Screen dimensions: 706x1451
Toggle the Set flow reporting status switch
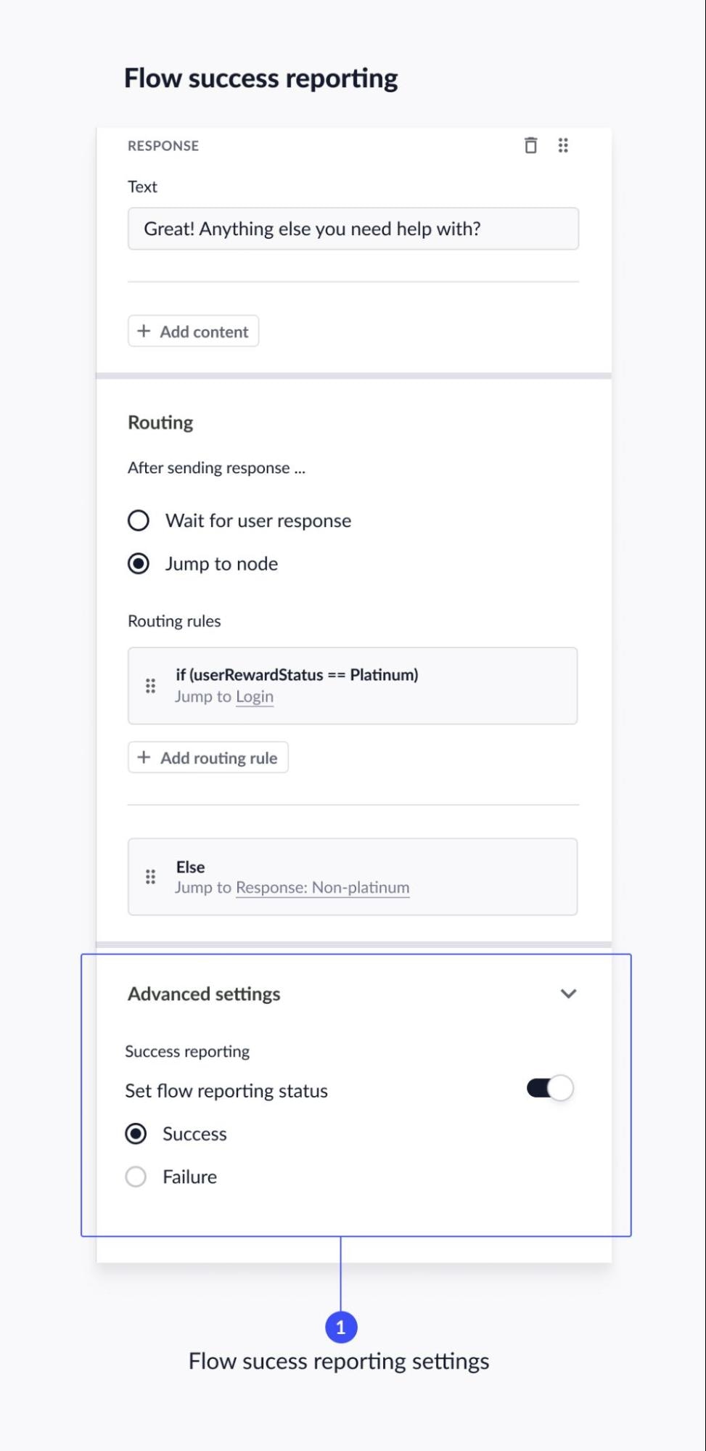550,1088
